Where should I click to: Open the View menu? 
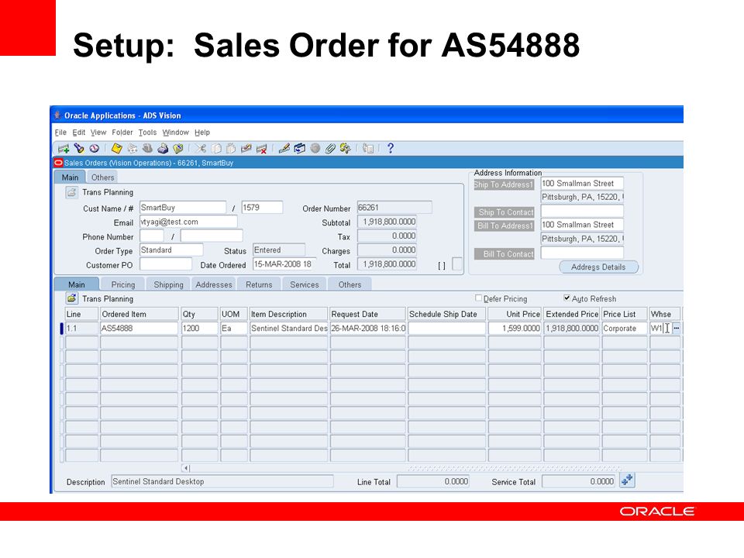[x=98, y=133]
